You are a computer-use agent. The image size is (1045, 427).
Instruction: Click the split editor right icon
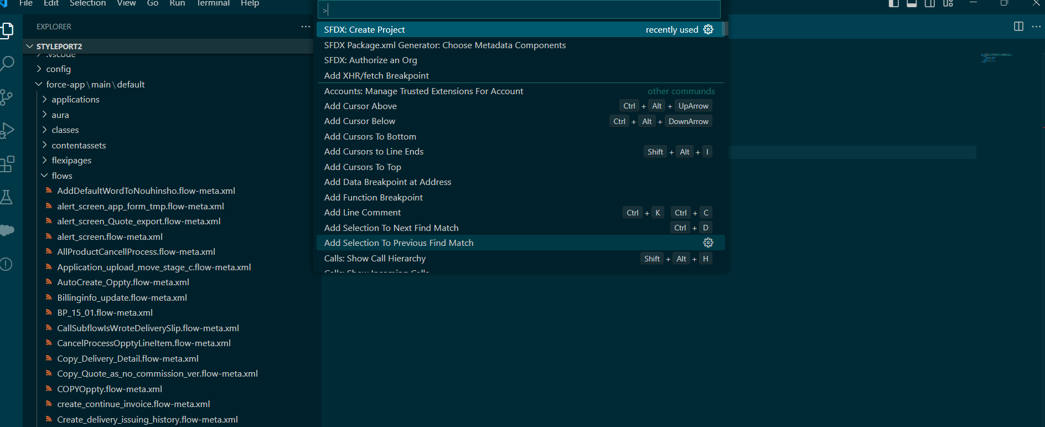pos(1018,27)
